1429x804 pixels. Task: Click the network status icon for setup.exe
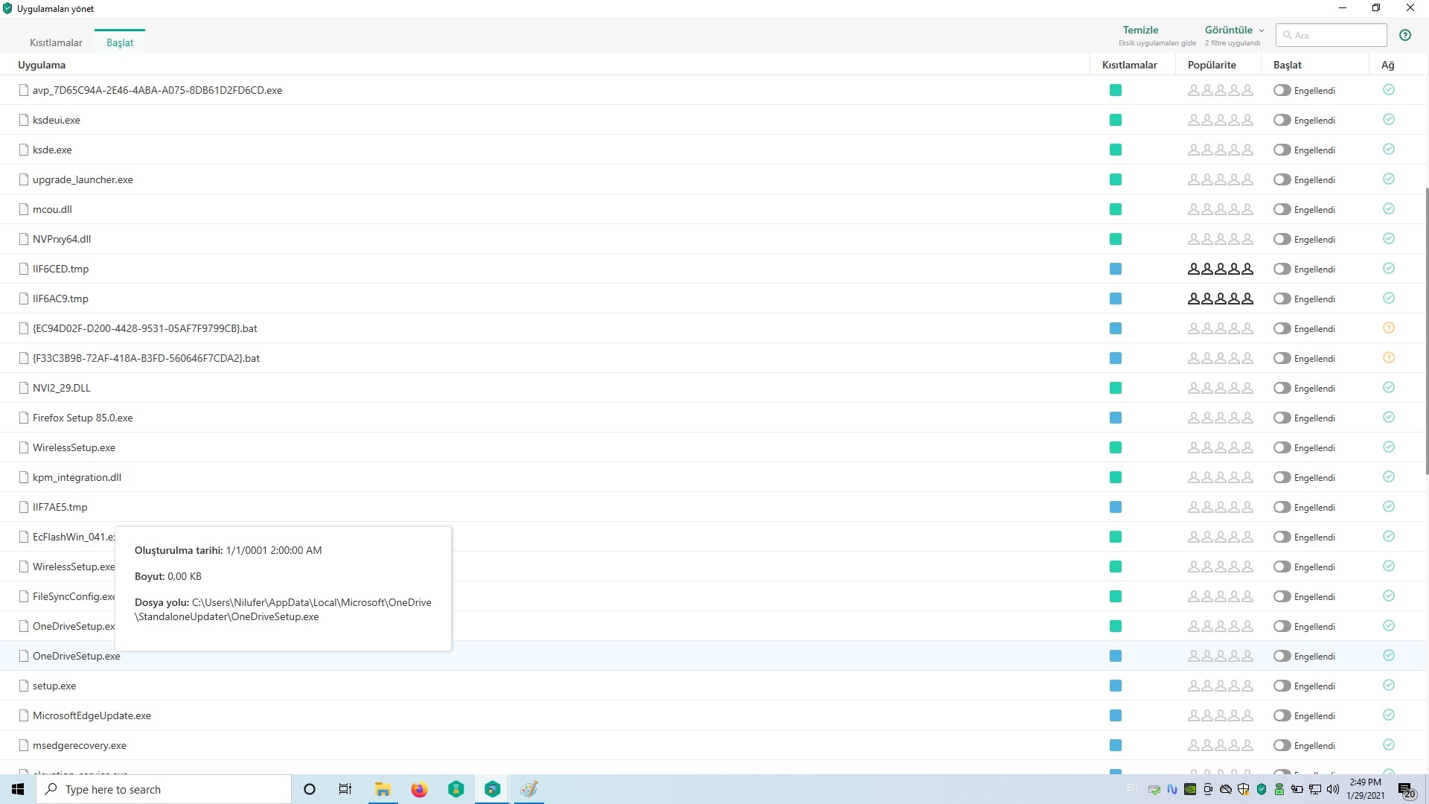[x=1388, y=686]
